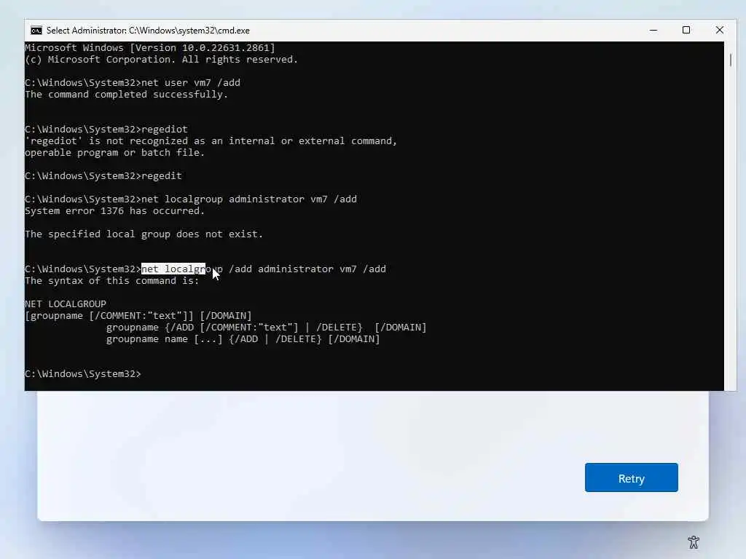The image size is (746, 559).
Task: Click 'operable program or batch file.' line
Action: click(x=114, y=153)
